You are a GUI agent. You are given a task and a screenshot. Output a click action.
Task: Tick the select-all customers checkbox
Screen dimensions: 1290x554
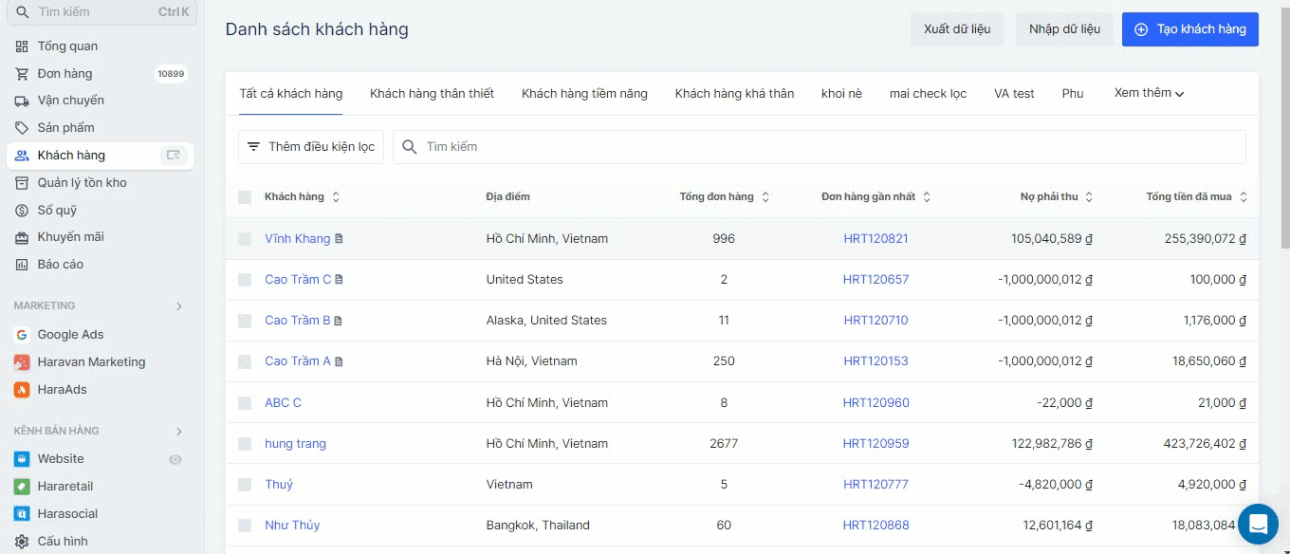pyautogui.click(x=245, y=197)
